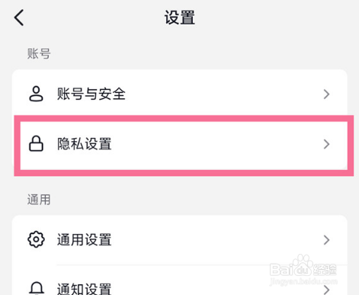
Task: Expand the 通用设置 row chevron
Action: 326,240
